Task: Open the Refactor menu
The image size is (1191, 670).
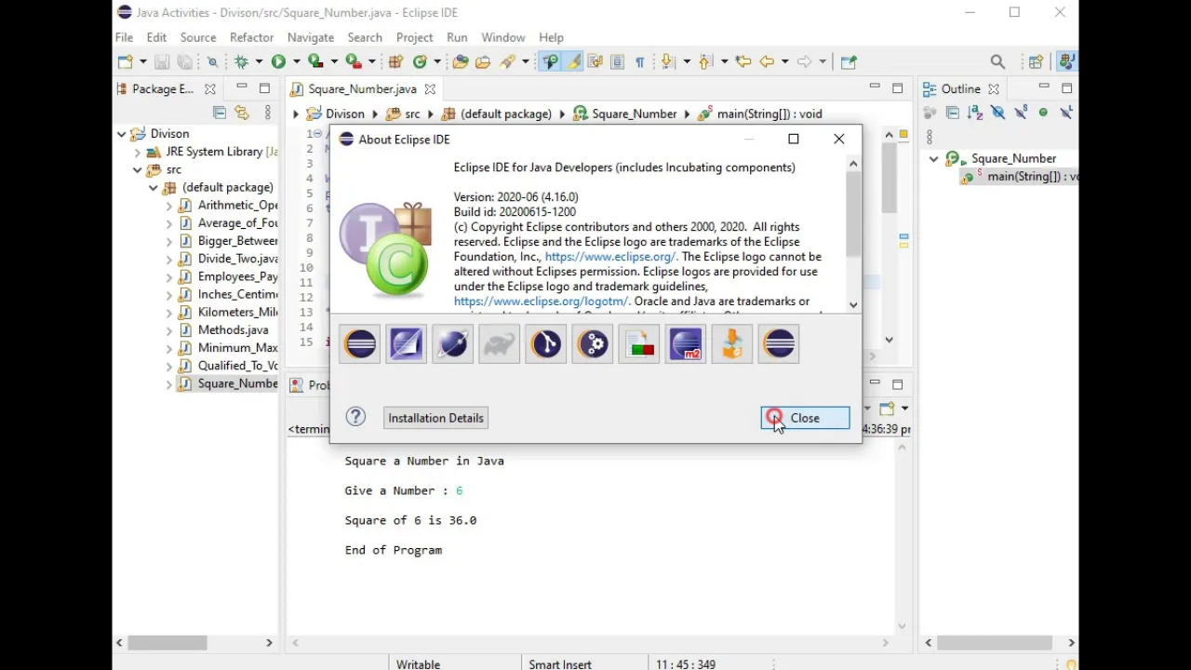Action: click(251, 37)
